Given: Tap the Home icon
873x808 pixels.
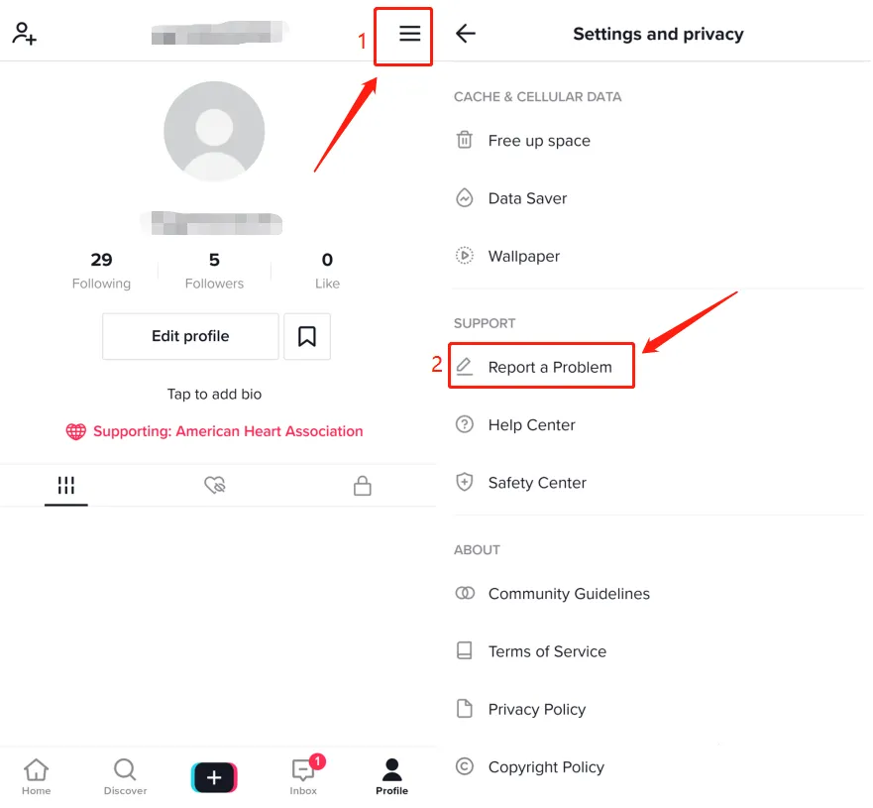Looking at the screenshot, I should [37, 777].
